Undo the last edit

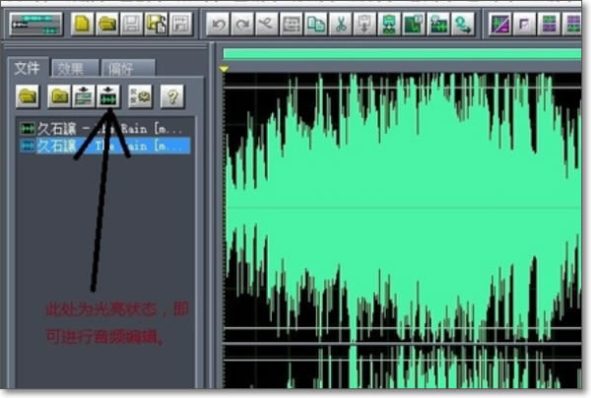[x=219, y=22]
